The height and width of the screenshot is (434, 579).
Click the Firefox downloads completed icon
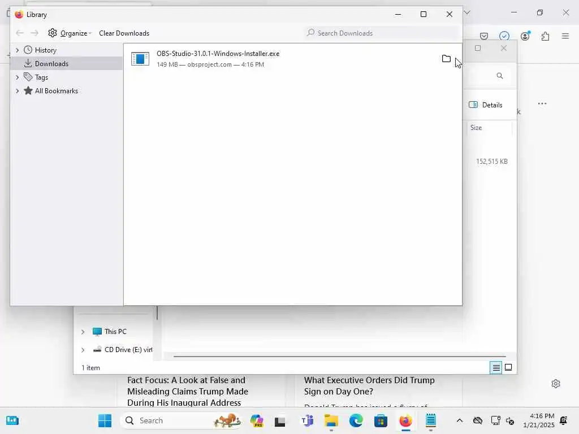504,36
